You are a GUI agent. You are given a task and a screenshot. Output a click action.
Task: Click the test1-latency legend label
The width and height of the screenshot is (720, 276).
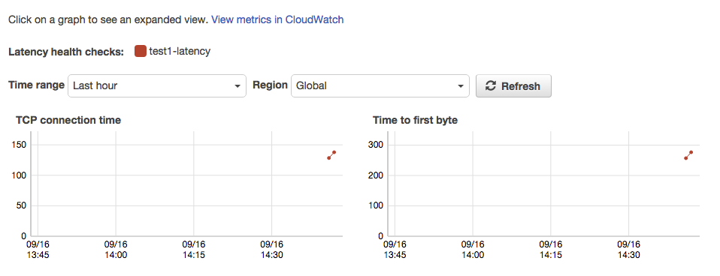pos(180,51)
